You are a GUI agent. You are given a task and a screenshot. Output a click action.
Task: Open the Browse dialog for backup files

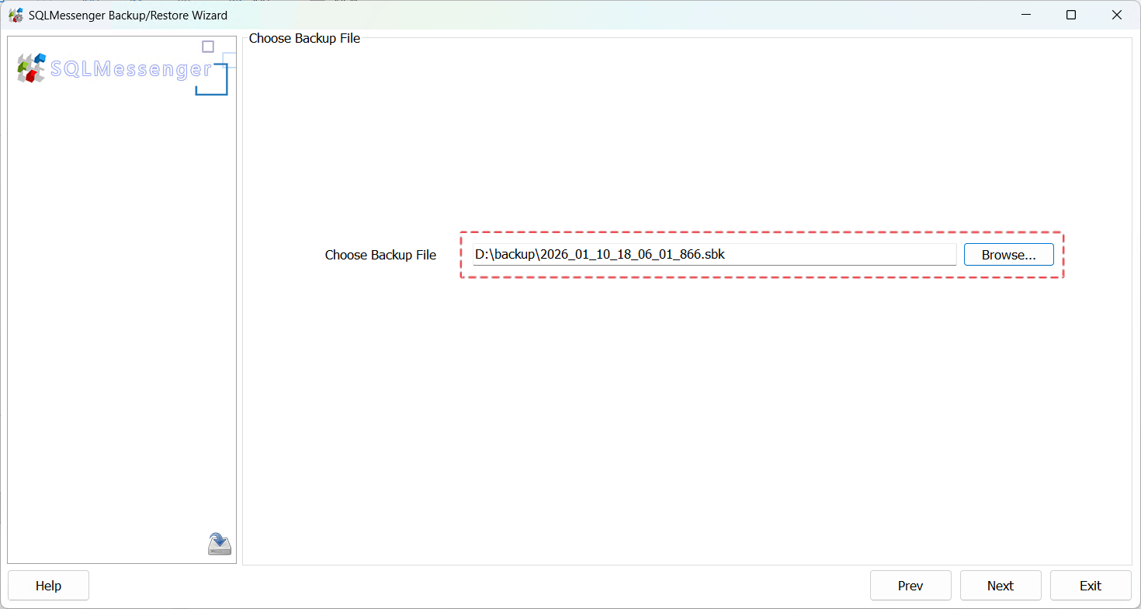pos(1007,254)
